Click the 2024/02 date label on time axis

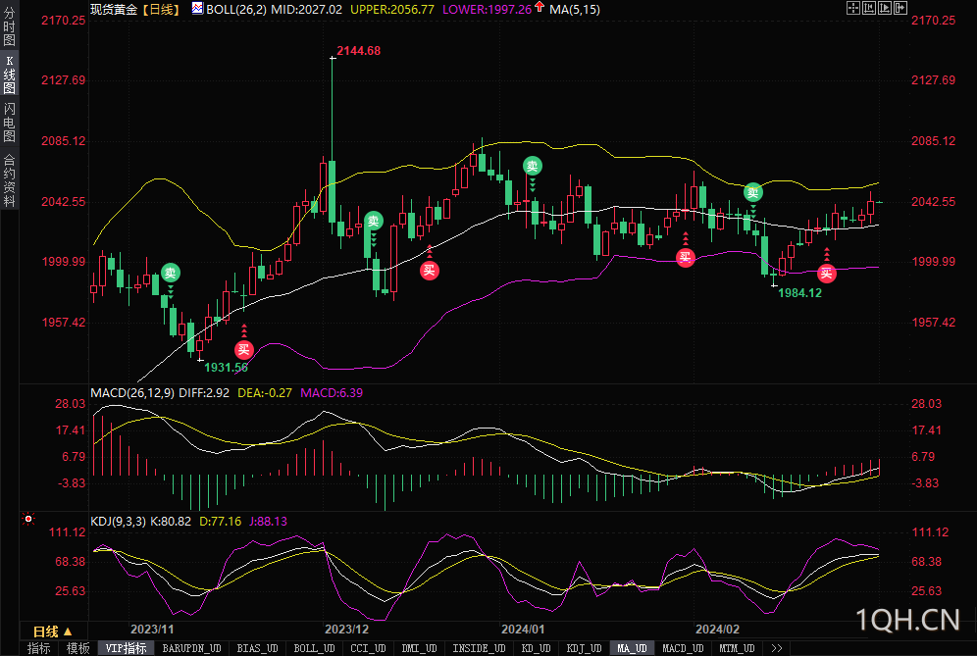(718, 630)
